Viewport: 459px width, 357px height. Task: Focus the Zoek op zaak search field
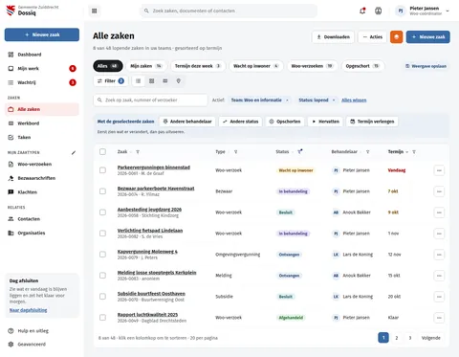[x=150, y=100]
